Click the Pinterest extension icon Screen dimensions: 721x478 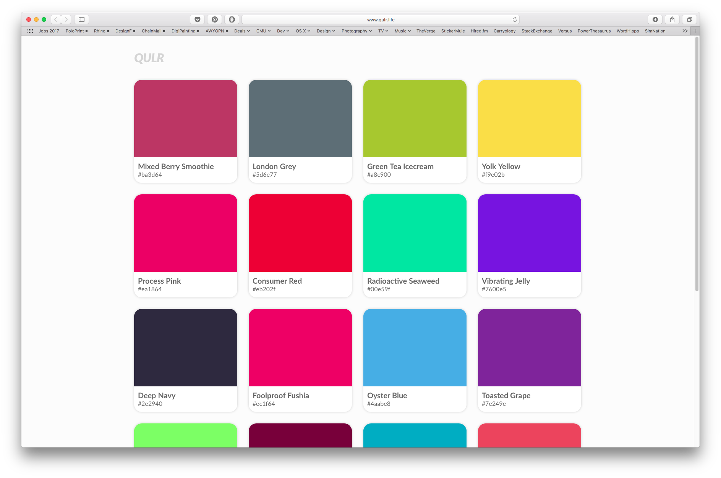coord(215,19)
